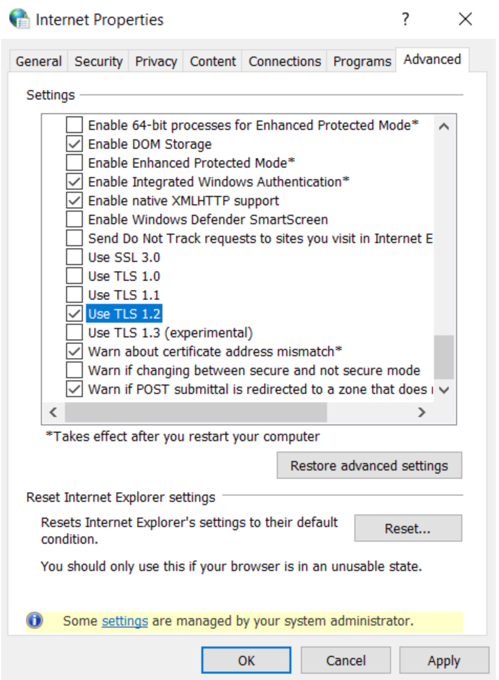Screen dimensions: 499x680
Task: Go to the Privacy tab
Action: coord(156,61)
